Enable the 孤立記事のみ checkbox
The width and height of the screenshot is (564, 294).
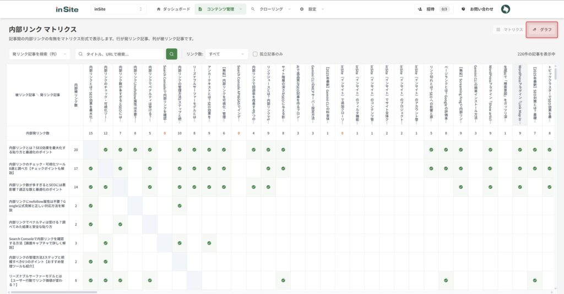[255, 54]
